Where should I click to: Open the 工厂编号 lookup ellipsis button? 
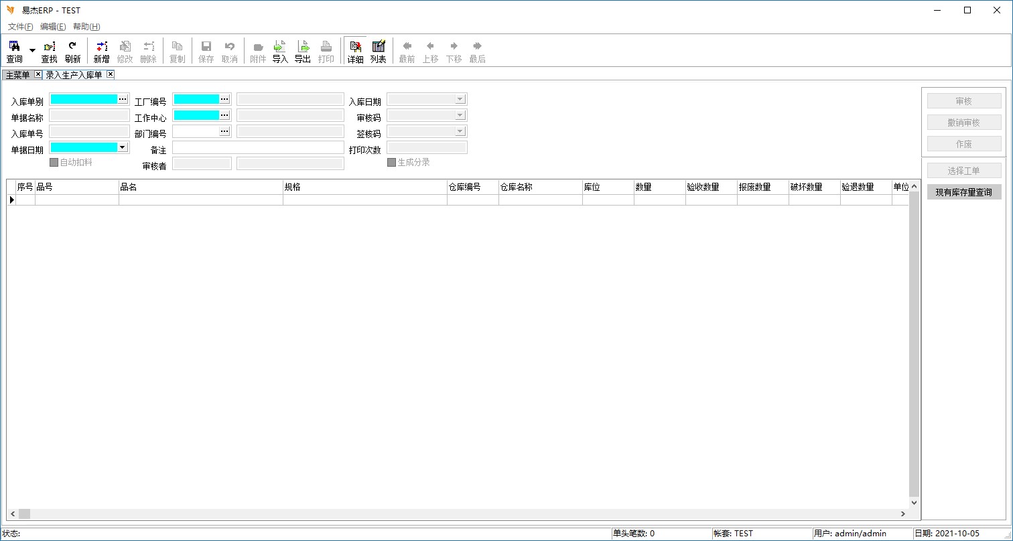click(x=224, y=99)
